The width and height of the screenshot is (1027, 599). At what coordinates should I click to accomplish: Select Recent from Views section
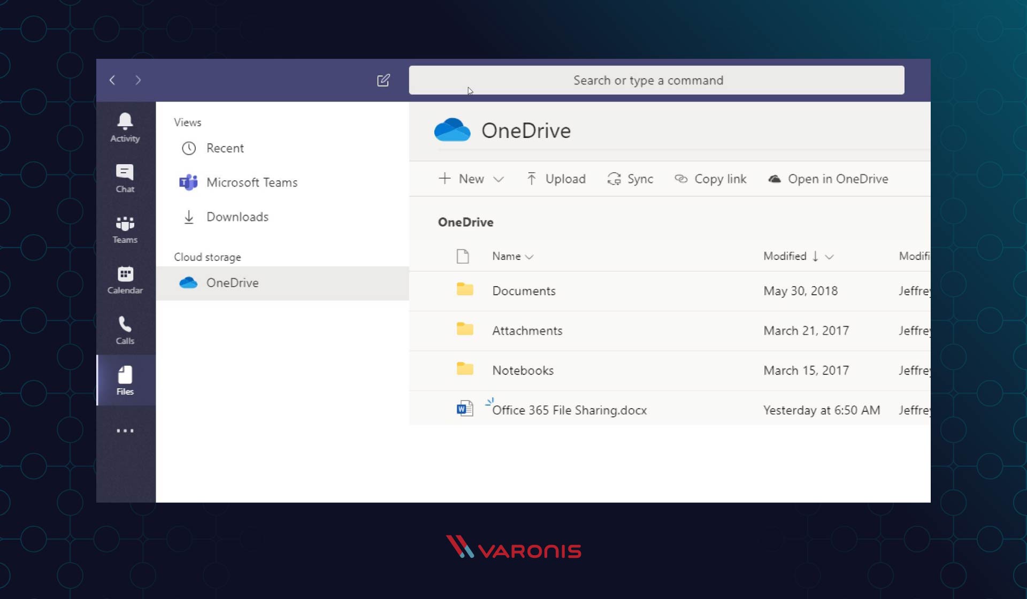click(225, 148)
